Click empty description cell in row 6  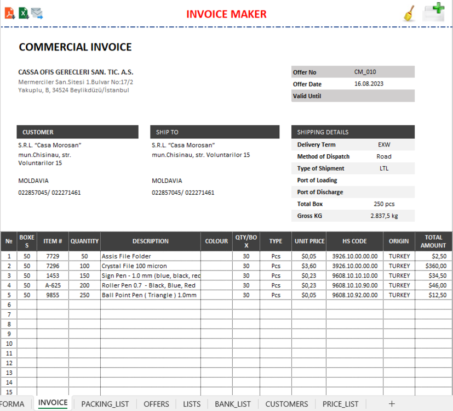[x=151, y=305]
